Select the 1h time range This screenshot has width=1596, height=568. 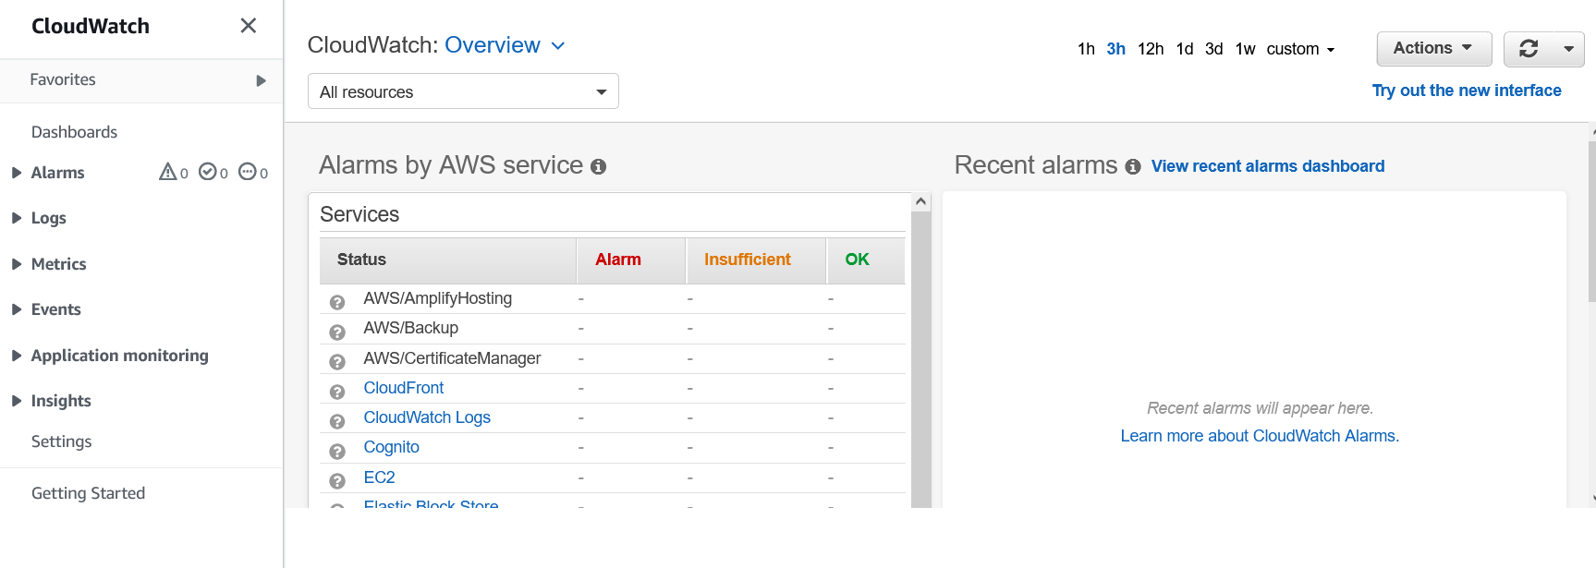tap(1086, 49)
